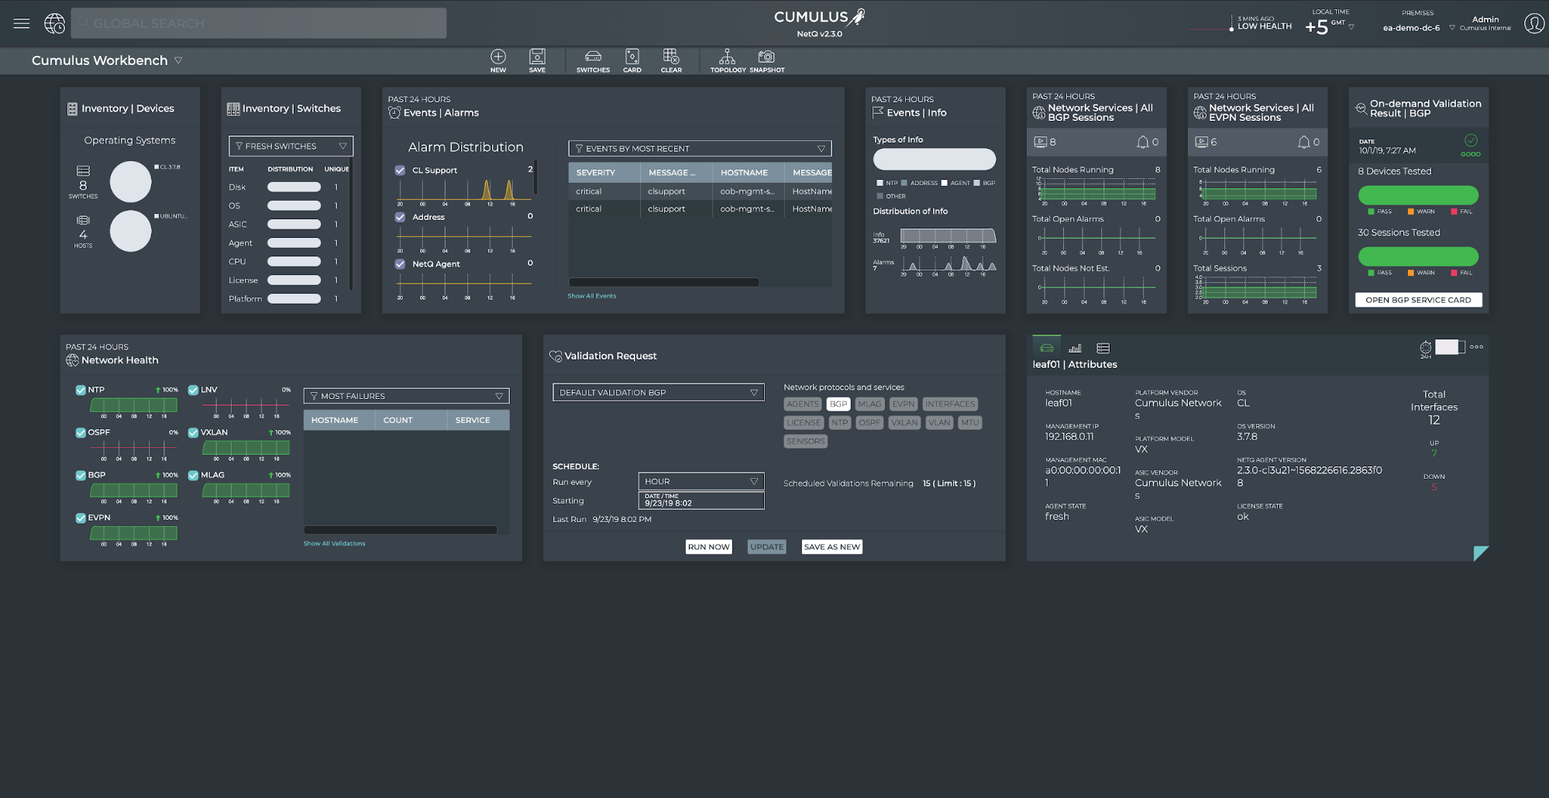Create a new workbench via the New icon
Image resolution: width=1549 pixels, height=798 pixels.
pos(497,60)
